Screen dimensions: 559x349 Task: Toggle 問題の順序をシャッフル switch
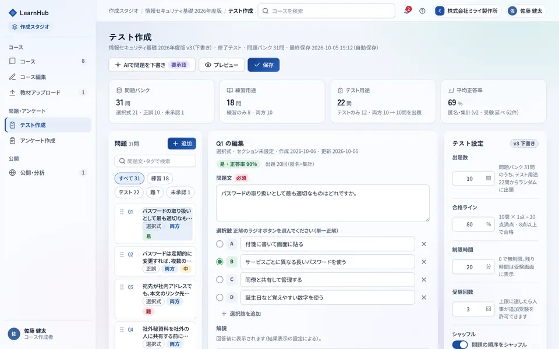point(460,344)
